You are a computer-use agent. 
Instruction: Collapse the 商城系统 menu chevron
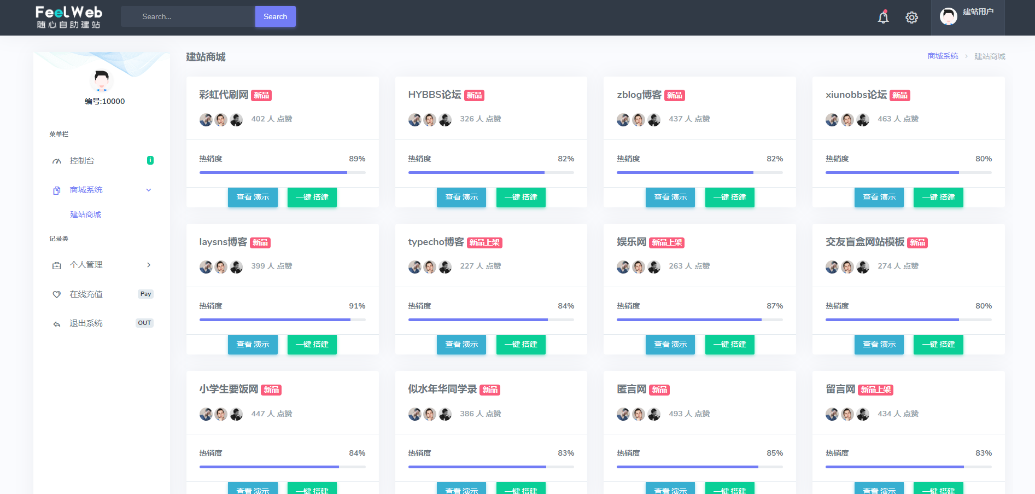(x=148, y=190)
